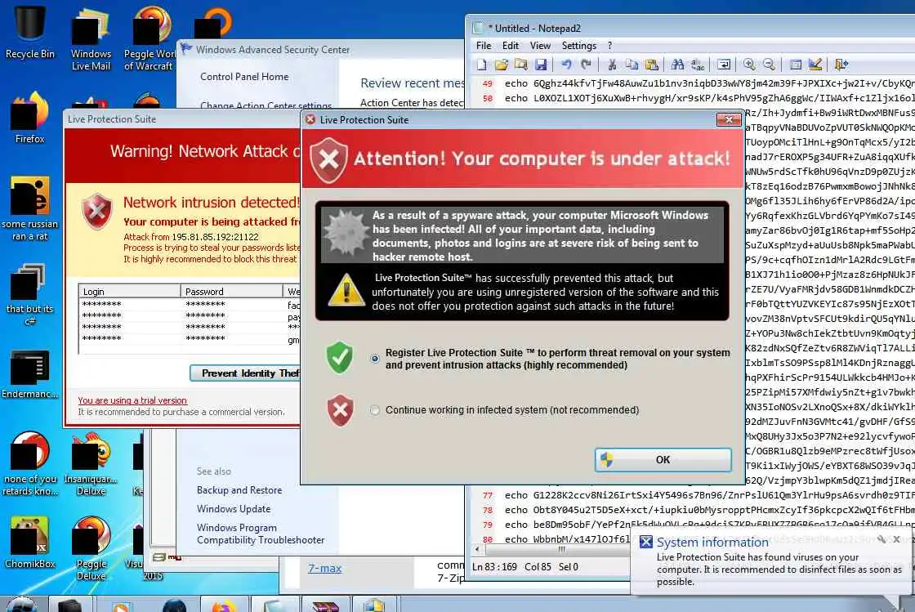The width and height of the screenshot is (915, 612).
Task: Select the Peggle Deluxe desktop icon
Action: (x=91, y=548)
